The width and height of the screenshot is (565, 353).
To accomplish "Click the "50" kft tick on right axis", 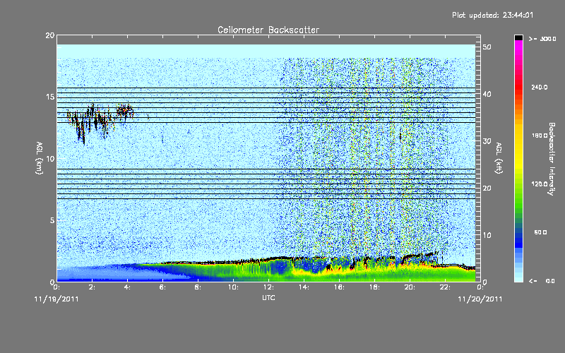I will 487,47.
